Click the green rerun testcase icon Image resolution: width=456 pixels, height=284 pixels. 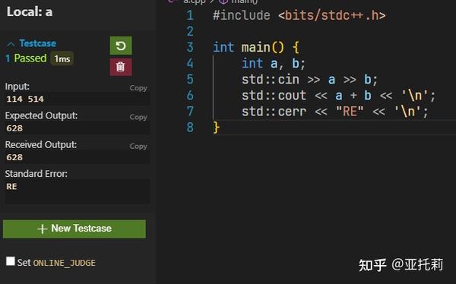pos(121,46)
